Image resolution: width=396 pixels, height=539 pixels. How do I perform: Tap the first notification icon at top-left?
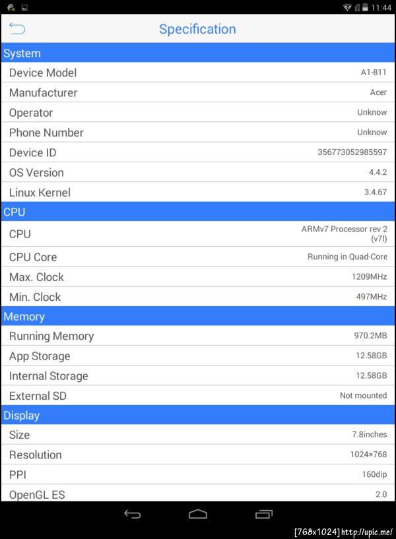click(x=11, y=7)
